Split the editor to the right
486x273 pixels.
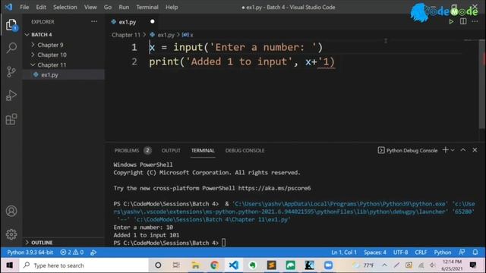click(x=463, y=22)
